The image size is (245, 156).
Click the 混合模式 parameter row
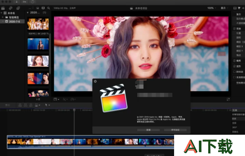tap(239, 18)
